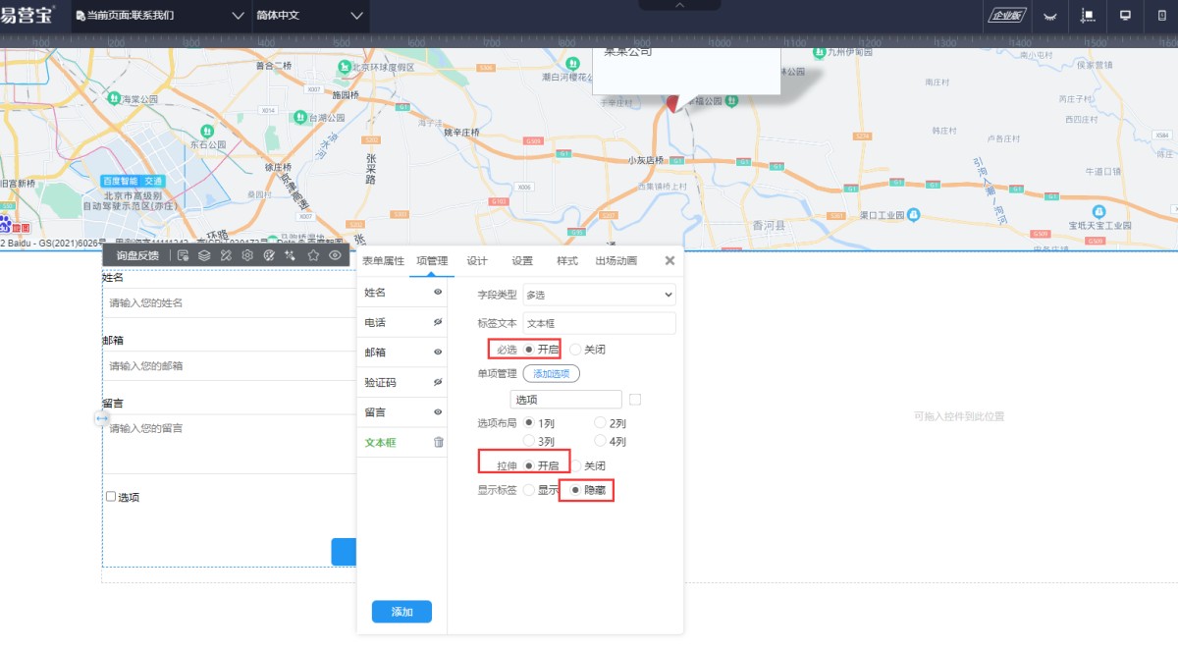Viewport: 1178px width, 653px height.
Task: Hide the 姓名 field via eye icon
Action: coord(438,293)
